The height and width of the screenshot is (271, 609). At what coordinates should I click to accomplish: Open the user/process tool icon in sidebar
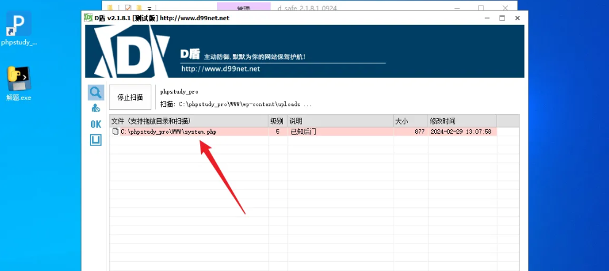(x=95, y=109)
